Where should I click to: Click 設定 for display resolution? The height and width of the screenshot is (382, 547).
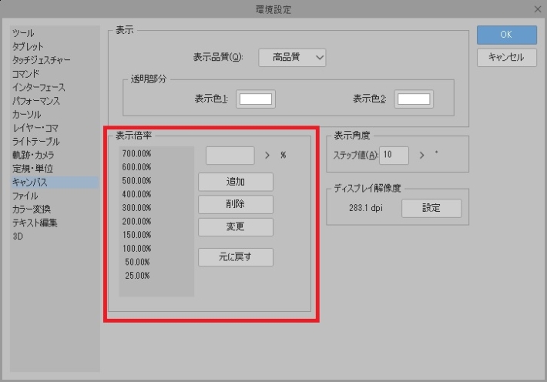431,208
